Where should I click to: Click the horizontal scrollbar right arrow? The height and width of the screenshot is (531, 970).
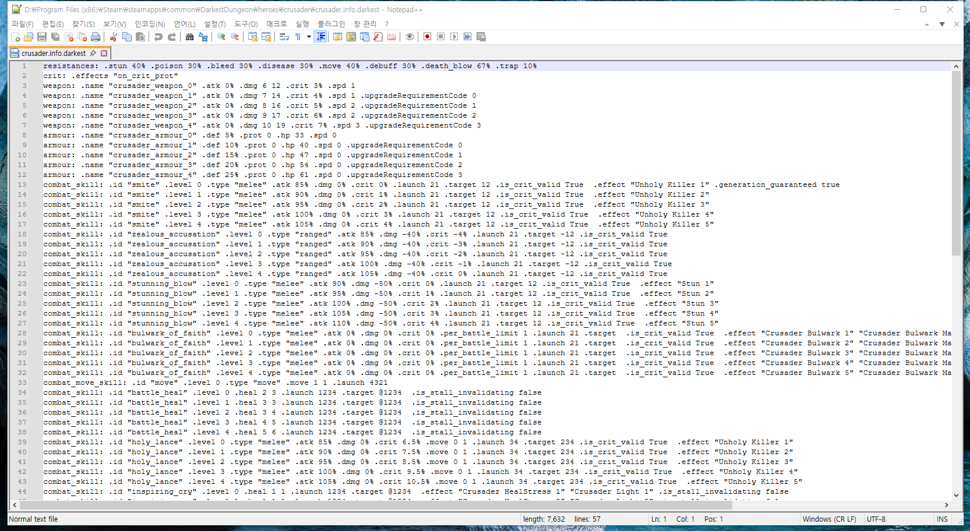947,505
